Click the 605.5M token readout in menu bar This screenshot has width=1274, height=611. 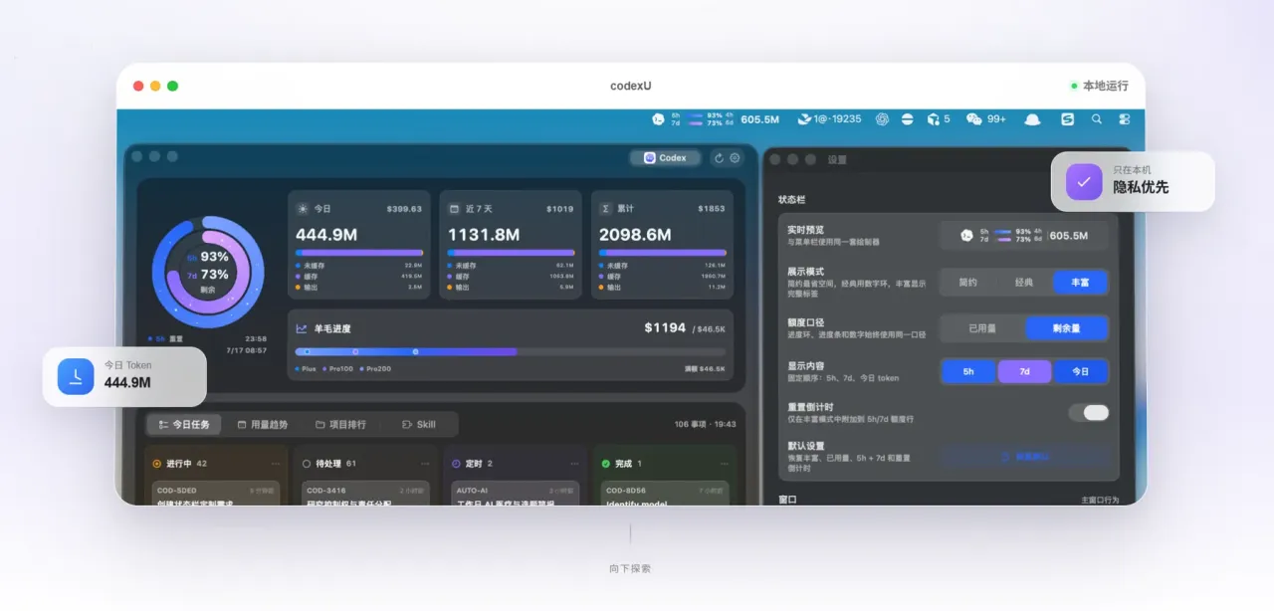[759, 119]
